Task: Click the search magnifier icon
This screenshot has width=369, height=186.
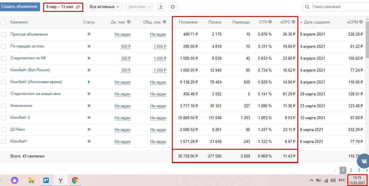Action: pos(308,7)
